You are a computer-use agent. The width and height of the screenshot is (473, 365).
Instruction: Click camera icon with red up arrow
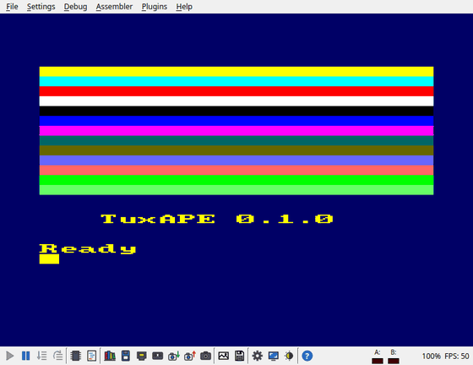[190, 356]
